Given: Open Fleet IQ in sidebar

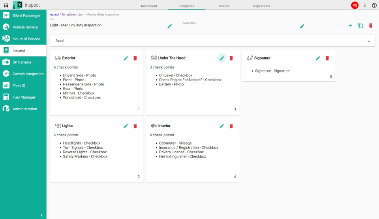Looking at the screenshot, I should coord(23,85).
